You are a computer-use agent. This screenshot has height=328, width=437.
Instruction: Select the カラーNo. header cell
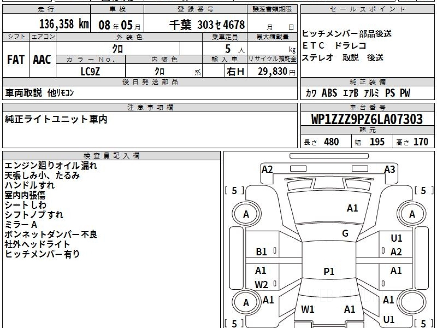(91, 59)
